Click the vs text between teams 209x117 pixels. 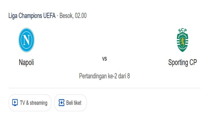pyautogui.click(x=104, y=59)
